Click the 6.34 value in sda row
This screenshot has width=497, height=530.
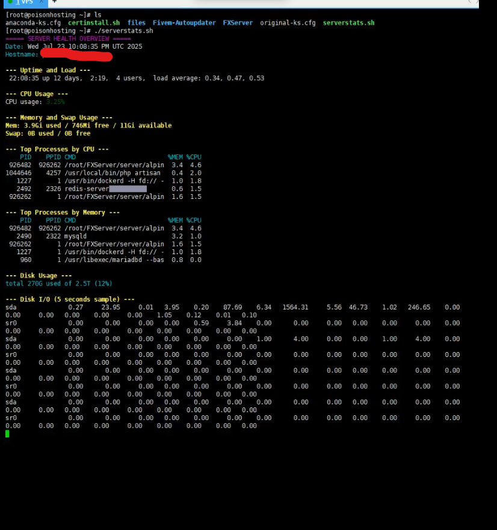click(x=264, y=307)
